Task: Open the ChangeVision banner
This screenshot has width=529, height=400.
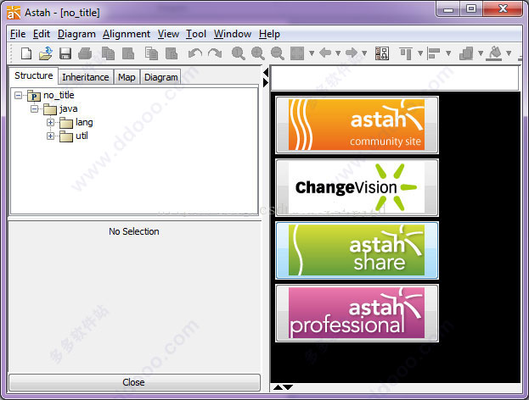Action: (357, 187)
